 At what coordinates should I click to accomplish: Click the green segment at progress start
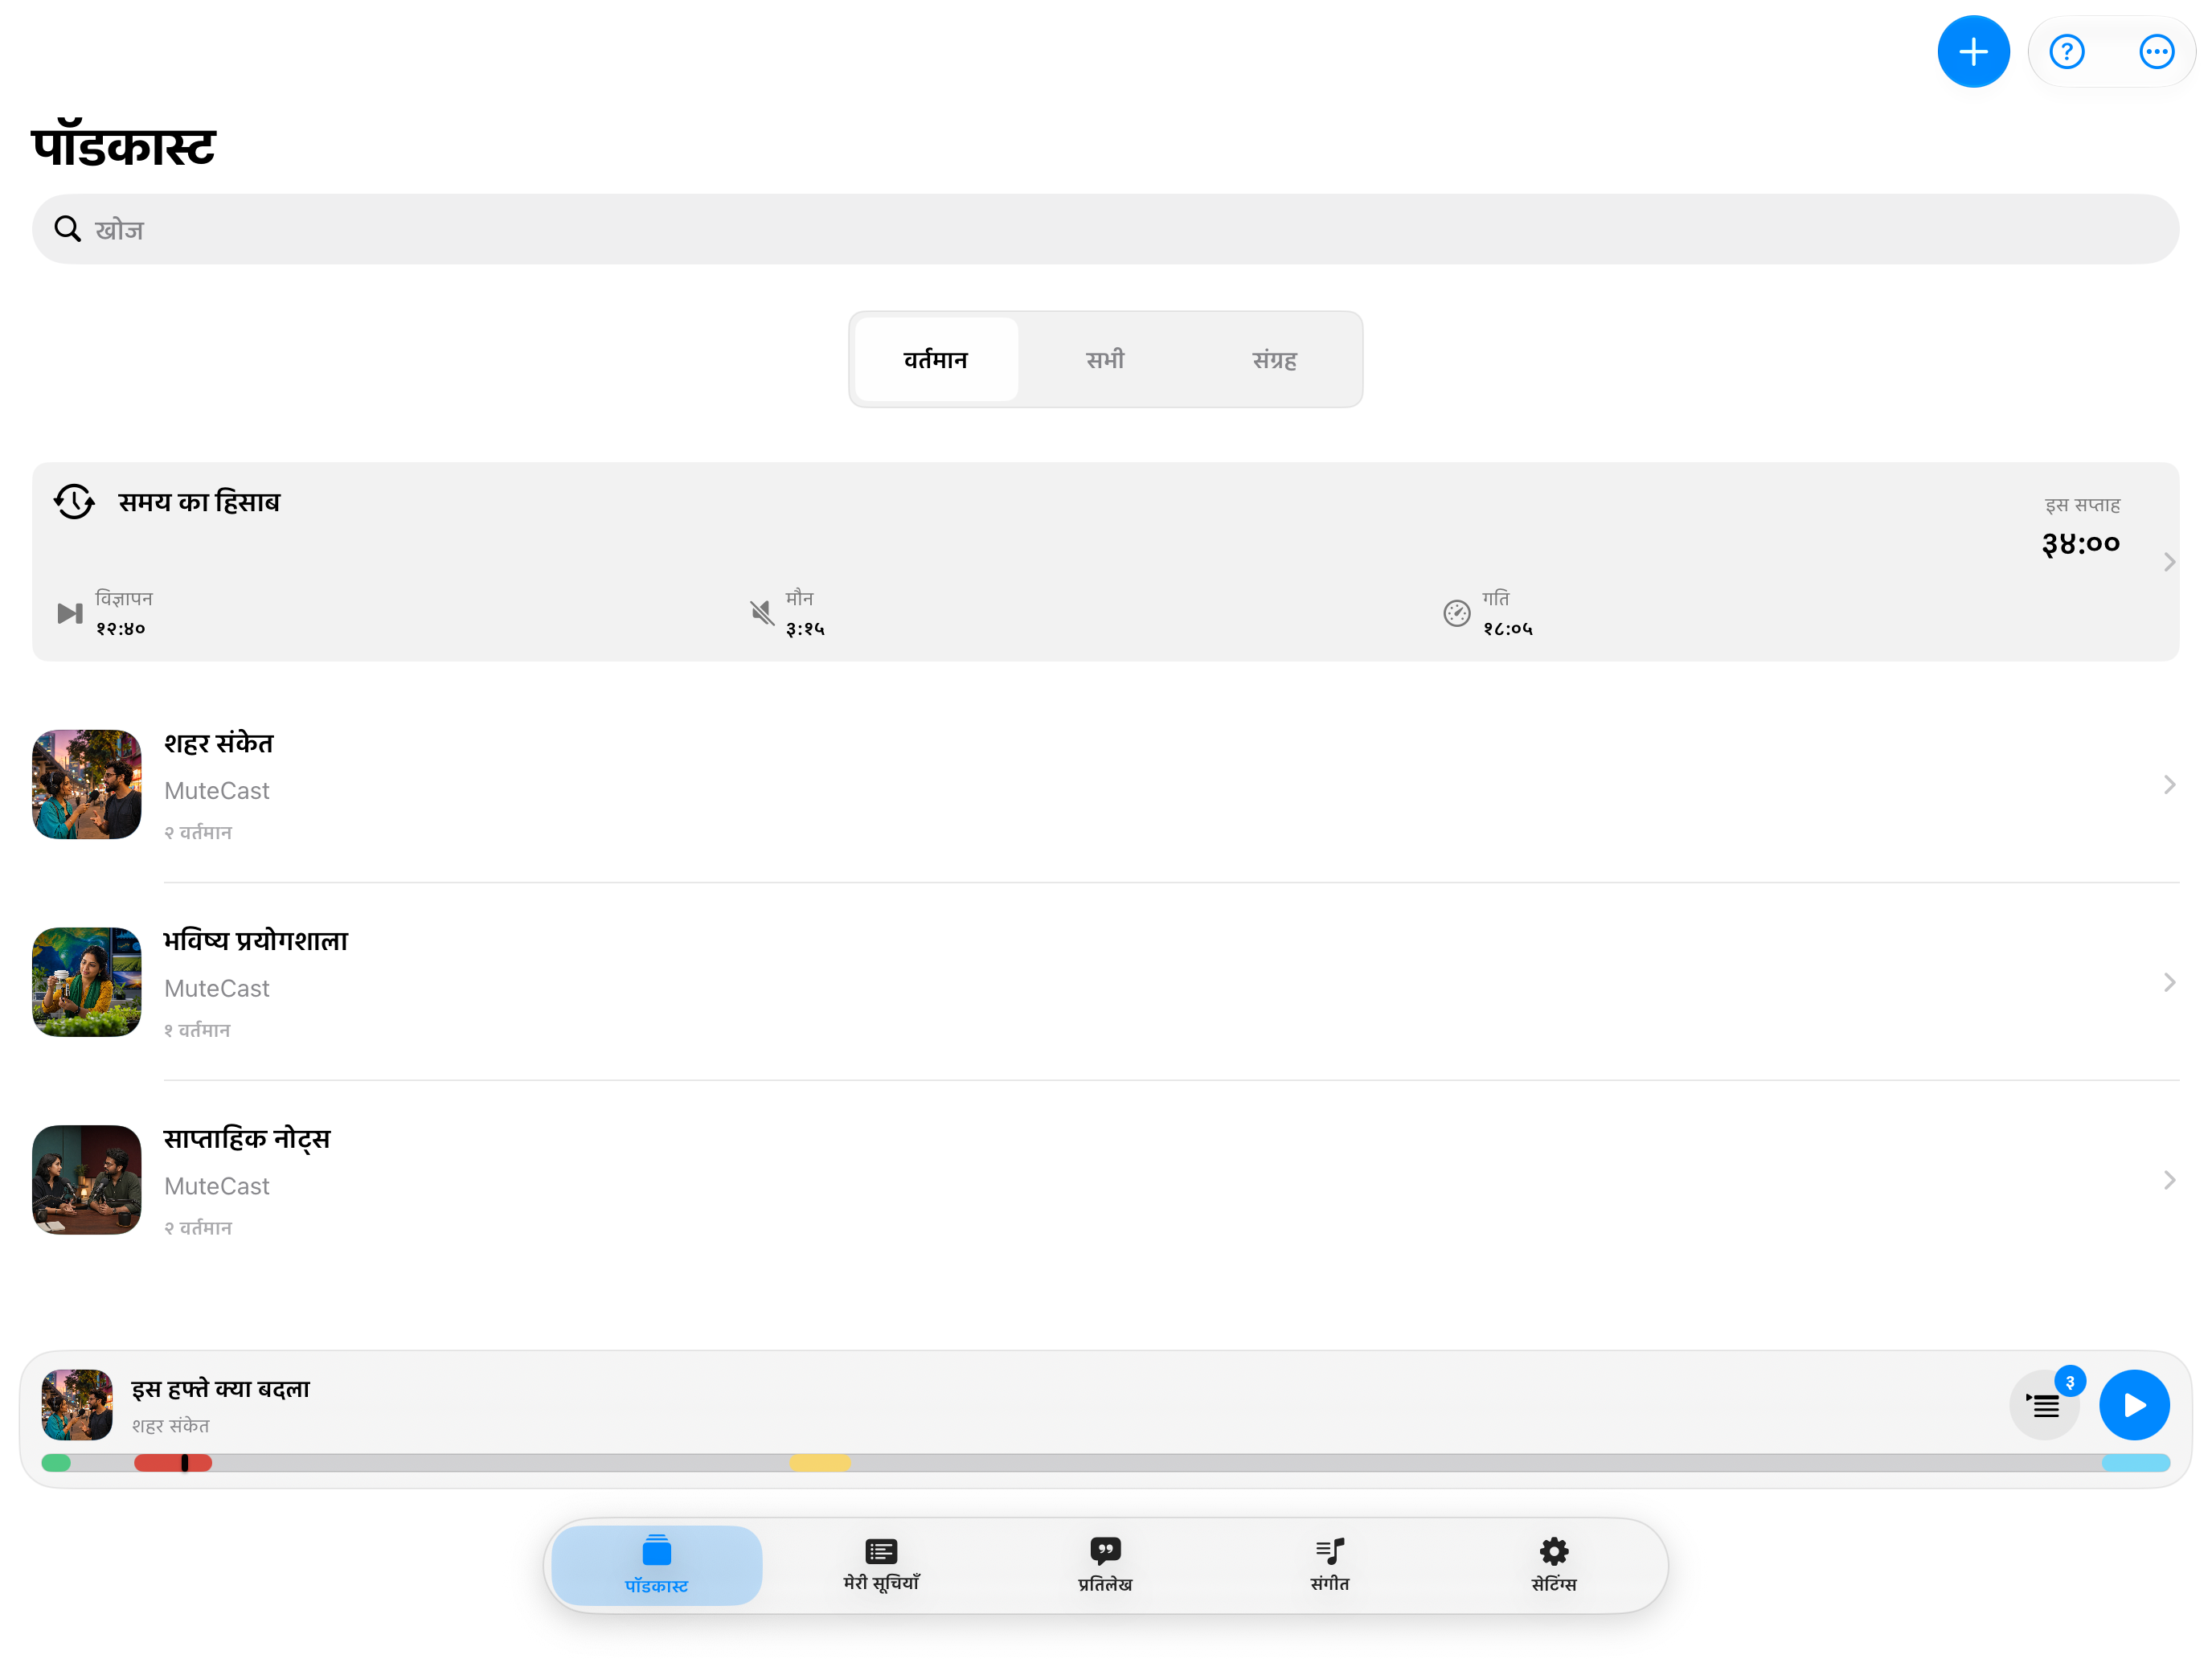tap(56, 1463)
